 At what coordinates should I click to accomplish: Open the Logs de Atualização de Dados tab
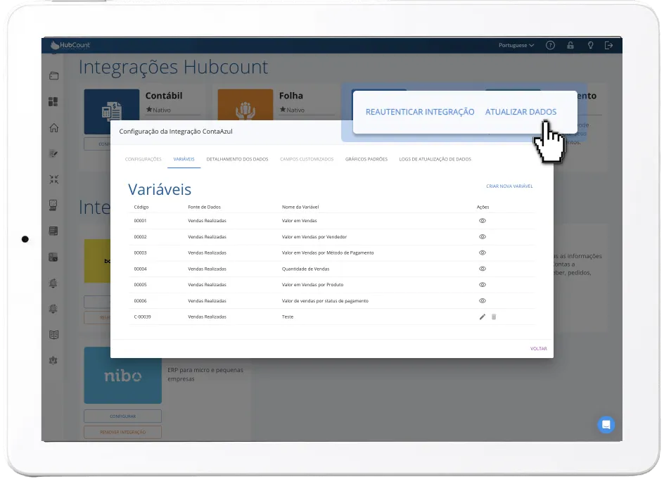pos(435,159)
